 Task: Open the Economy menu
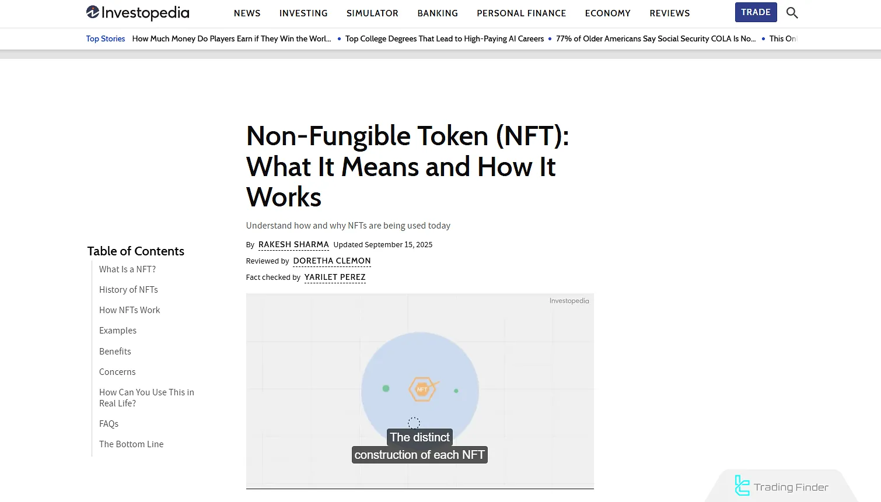click(x=607, y=13)
